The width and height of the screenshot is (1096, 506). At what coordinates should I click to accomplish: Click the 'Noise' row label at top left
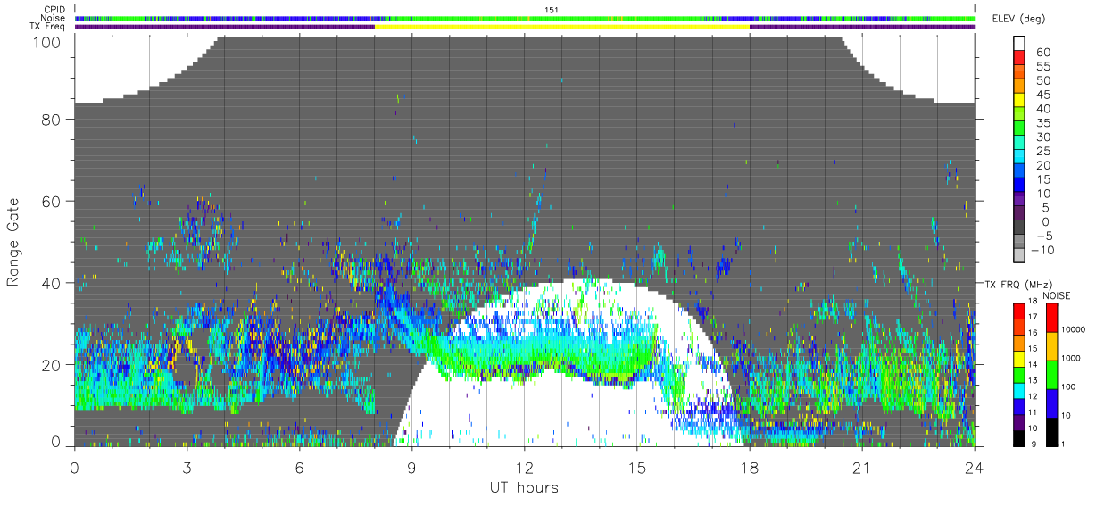point(54,18)
